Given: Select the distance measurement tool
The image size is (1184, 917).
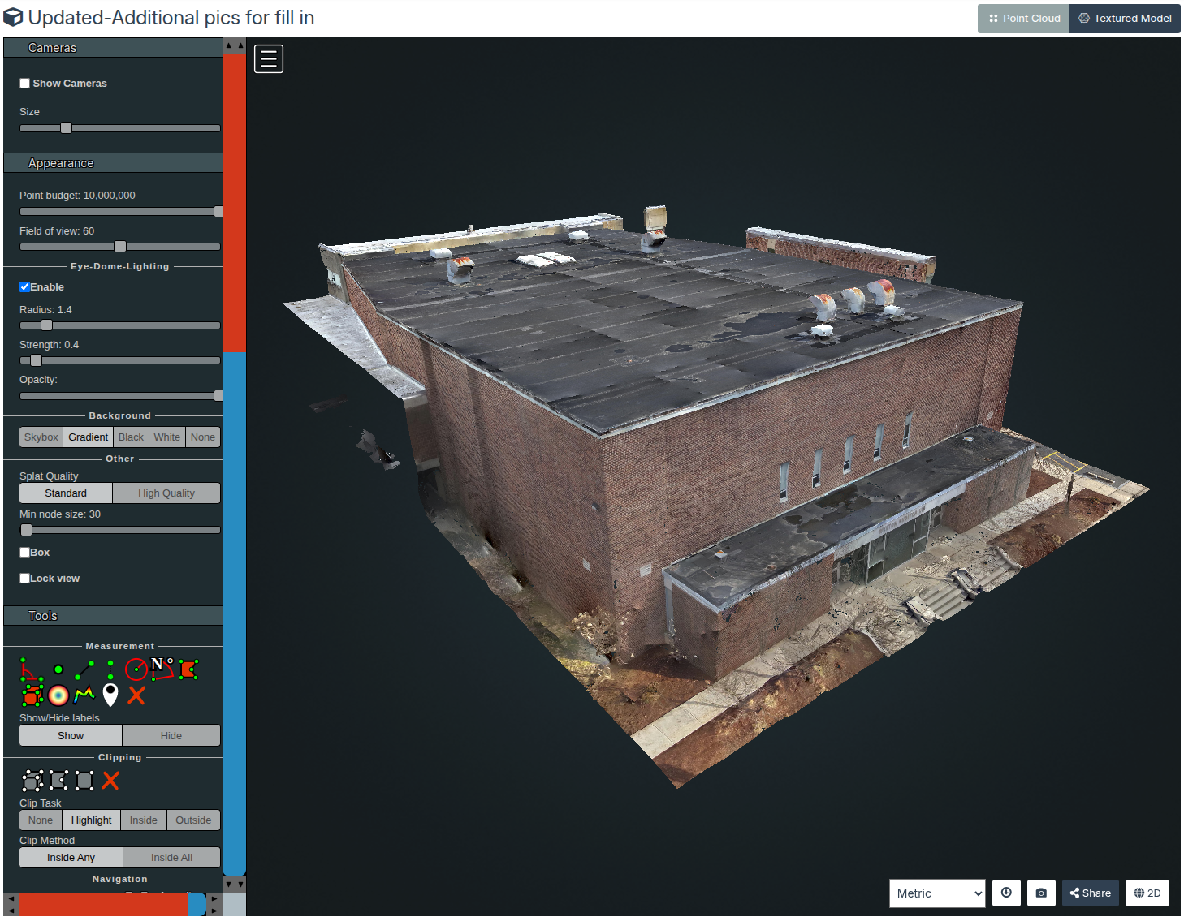Looking at the screenshot, I should click(x=84, y=669).
